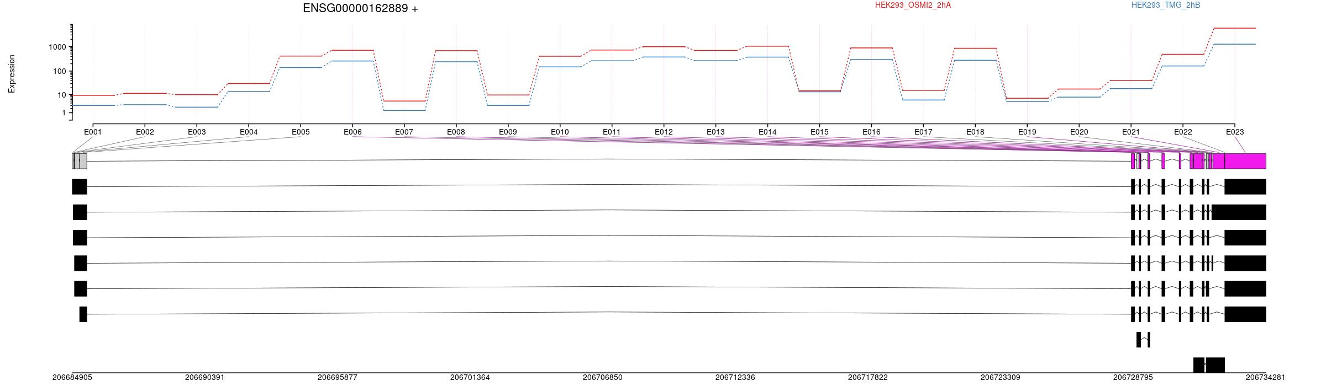
Task: Select exon label E023
Action: coord(1235,132)
